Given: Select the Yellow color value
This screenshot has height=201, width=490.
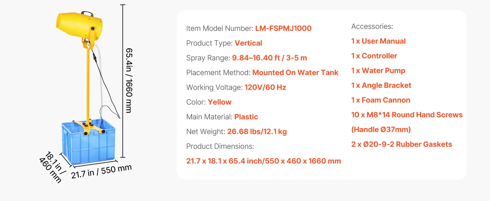Looking at the screenshot, I should [x=220, y=102].
